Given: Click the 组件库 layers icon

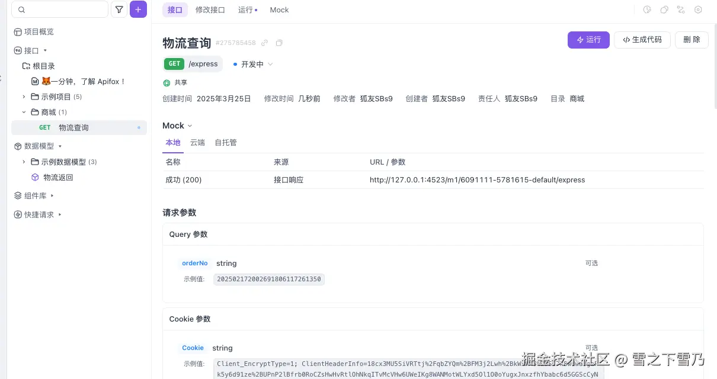Looking at the screenshot, I should click(18, 195).
